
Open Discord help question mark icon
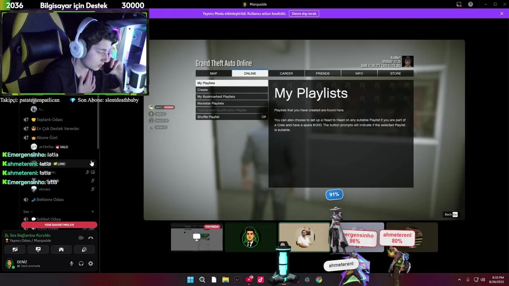coord(470,4)
